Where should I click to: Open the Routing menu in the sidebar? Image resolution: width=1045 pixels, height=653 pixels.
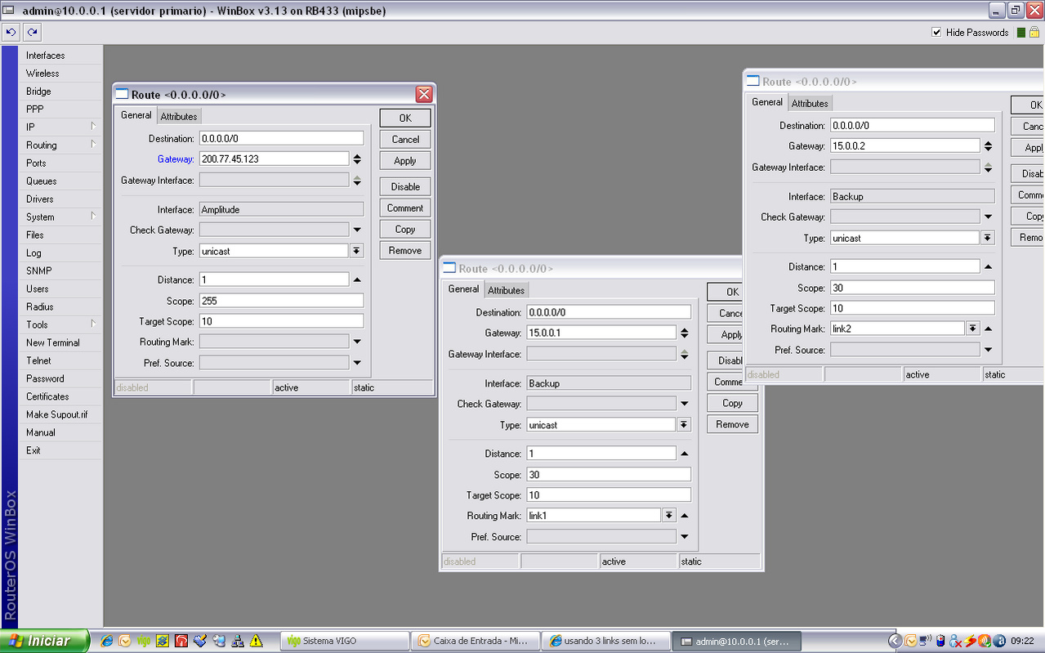coord(42,145)
